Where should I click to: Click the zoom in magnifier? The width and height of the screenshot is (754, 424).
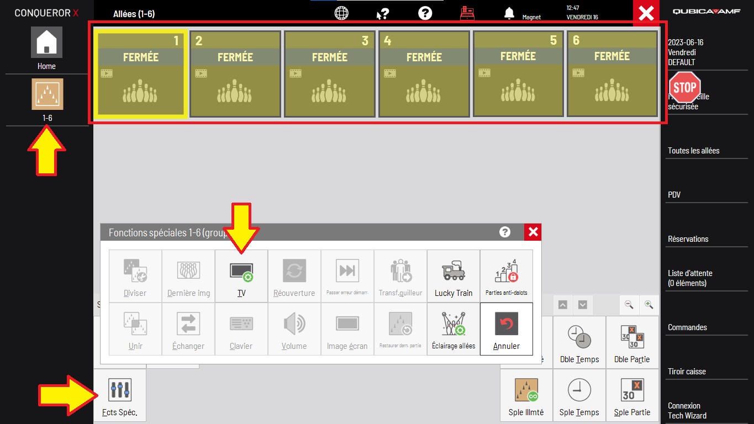tap(648, 304)
